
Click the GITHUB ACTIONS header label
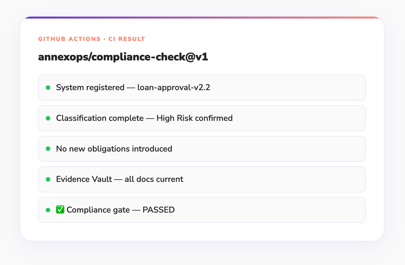[69, 39]
